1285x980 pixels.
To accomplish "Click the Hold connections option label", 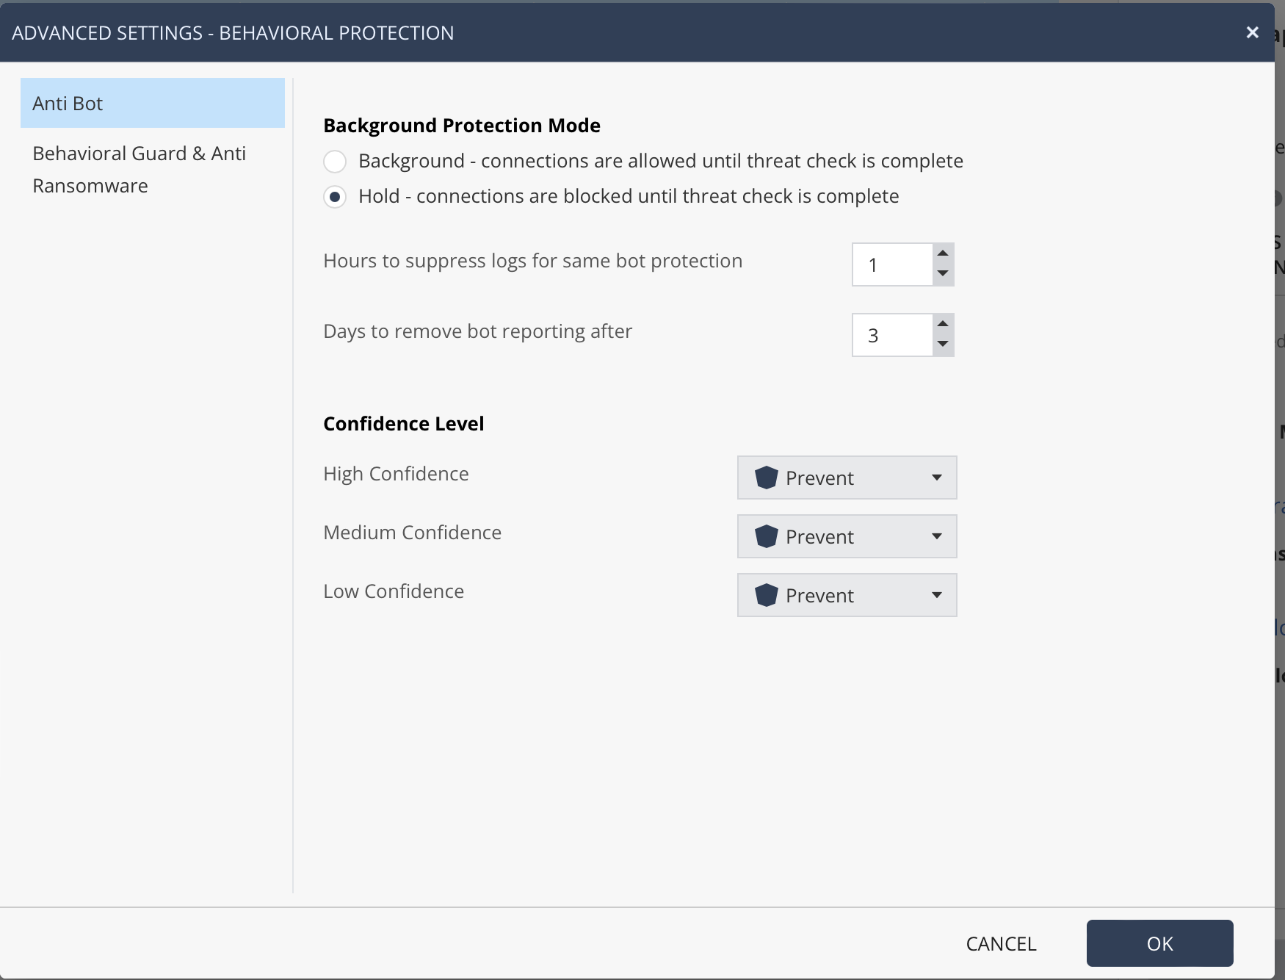I will click(x=628, y=196).
